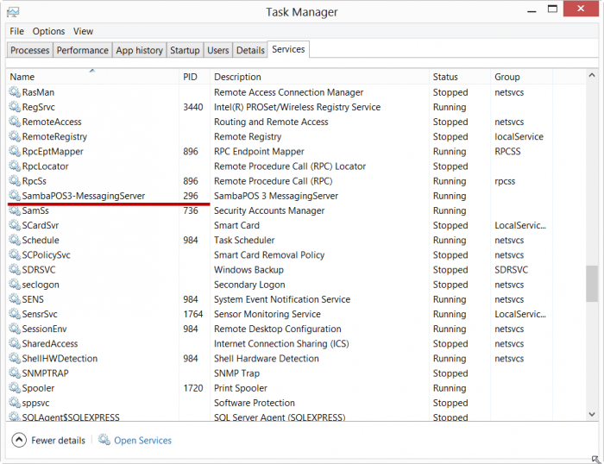Click the icon beside ShellHWDetection service
The height and width of the screenshot is (464, 604).
click(x=14, y=359)
